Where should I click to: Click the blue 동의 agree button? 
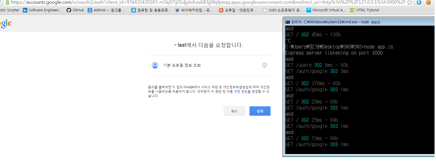(260, 111)
